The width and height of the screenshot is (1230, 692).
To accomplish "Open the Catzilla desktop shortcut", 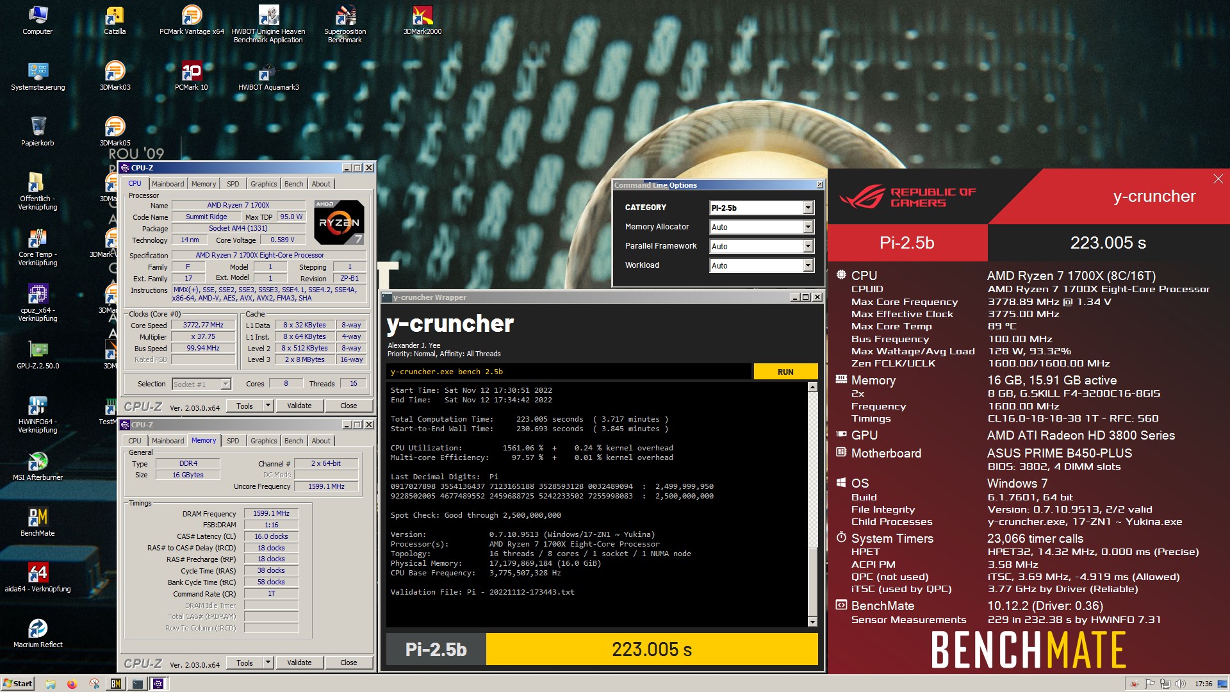I will click(x=115, y=20).
